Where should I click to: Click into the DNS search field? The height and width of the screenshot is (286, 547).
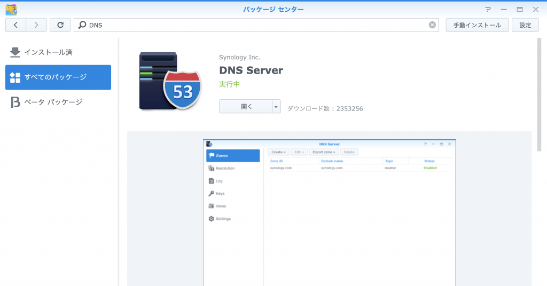(256, 25)
